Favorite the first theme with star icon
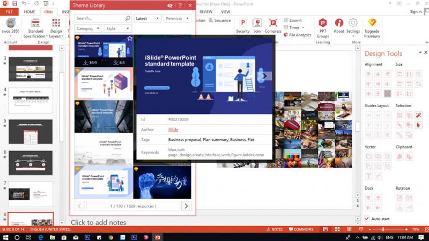Image resolution: width=429 pixels, height=241 pixels. click(x=130, y=39)
